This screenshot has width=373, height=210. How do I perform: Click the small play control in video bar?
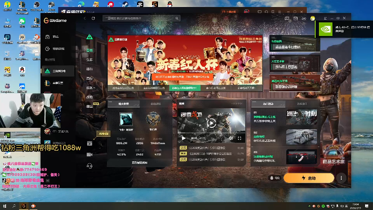click(183, 138)
